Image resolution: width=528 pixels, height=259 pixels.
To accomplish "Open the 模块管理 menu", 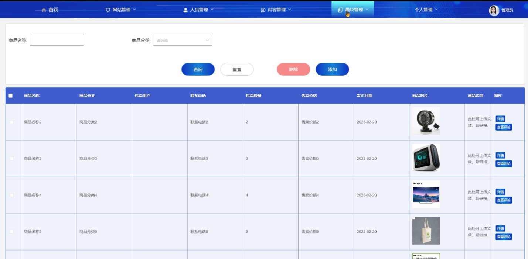I will pos(354,10).
